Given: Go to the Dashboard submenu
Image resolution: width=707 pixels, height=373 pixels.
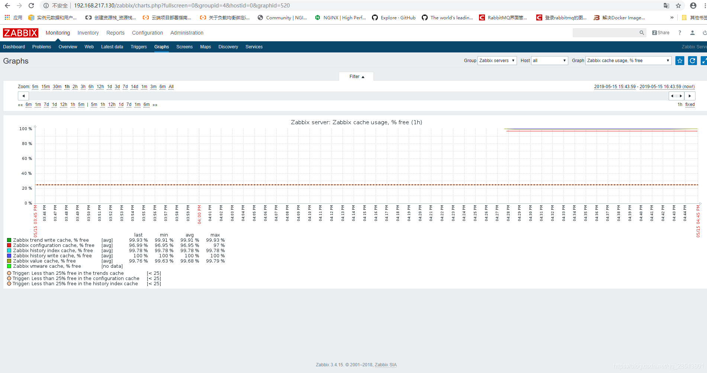Looking at the screenshot, I should [x=14, y=47].
